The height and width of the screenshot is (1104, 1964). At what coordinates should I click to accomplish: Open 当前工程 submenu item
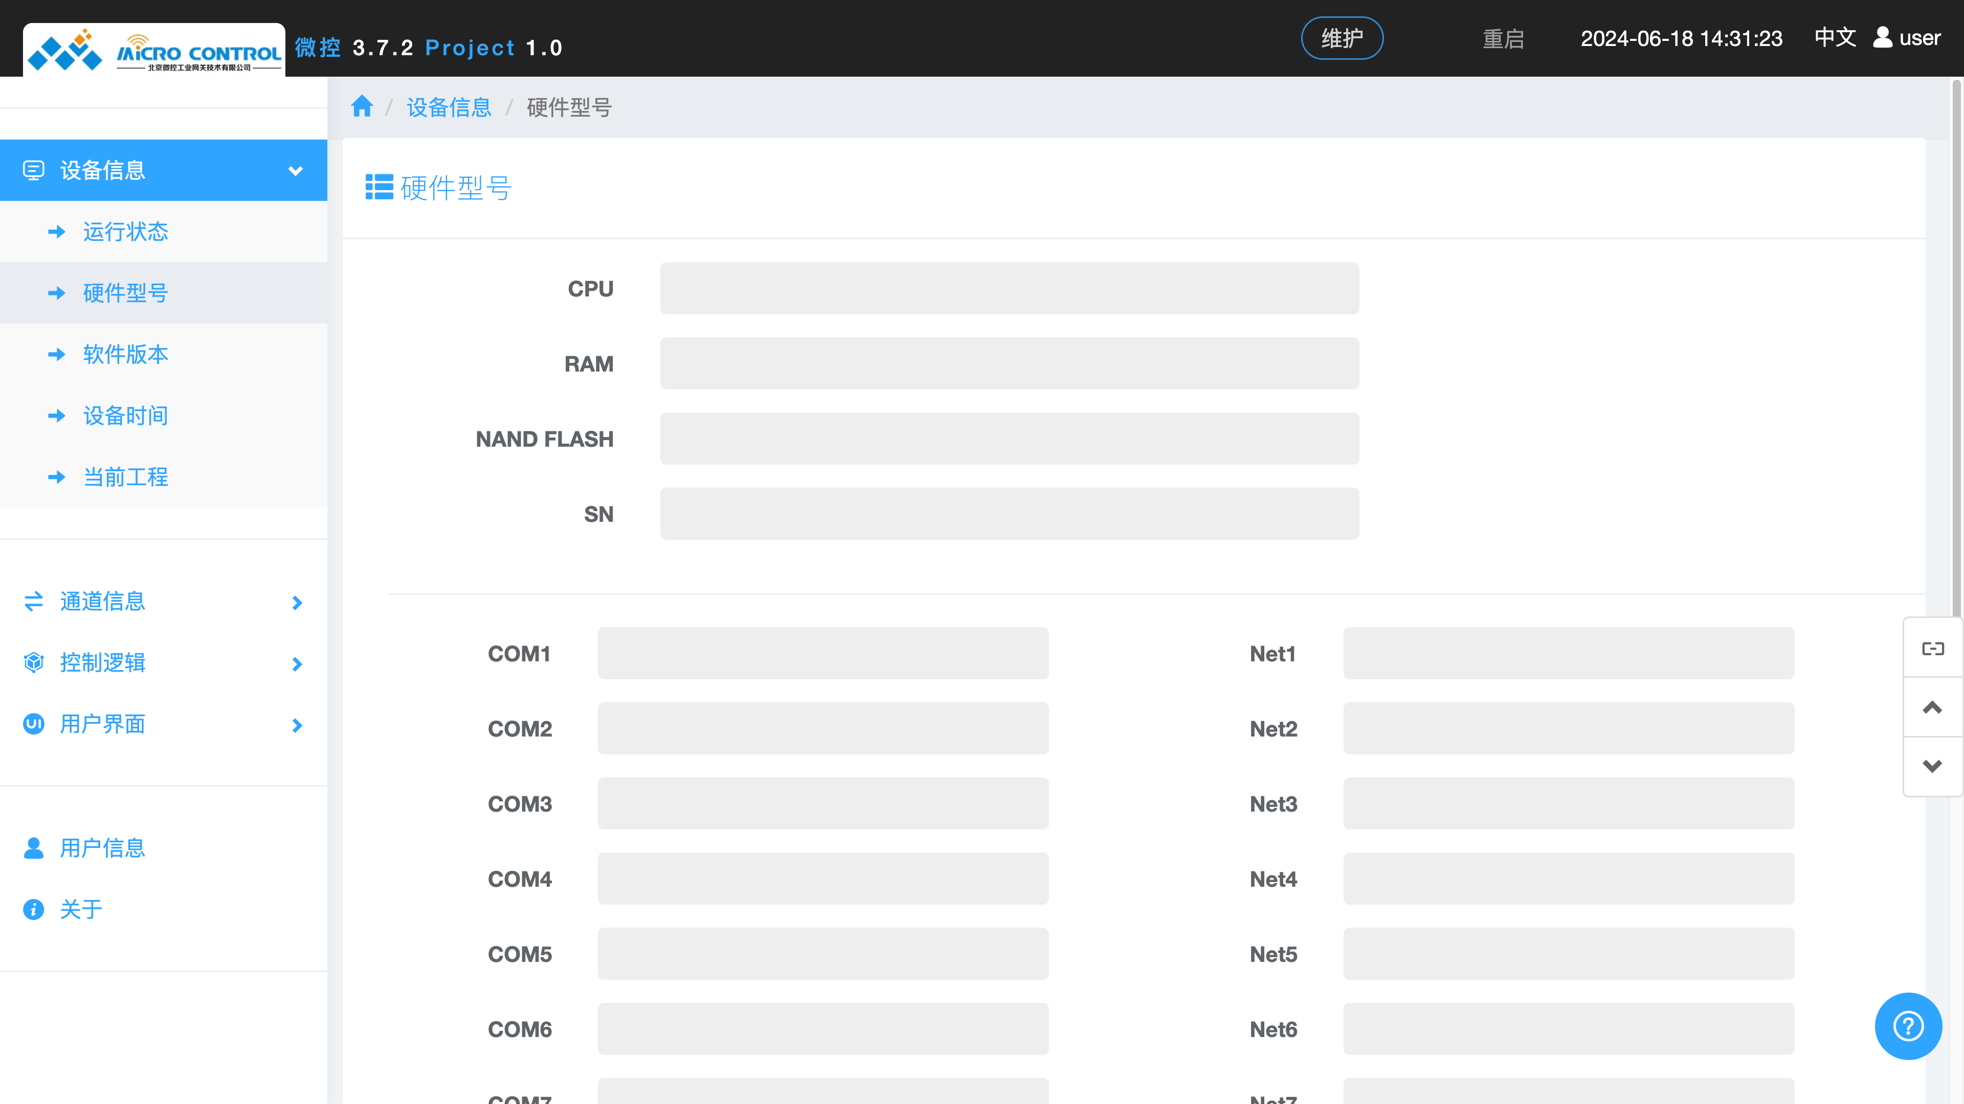125,477
